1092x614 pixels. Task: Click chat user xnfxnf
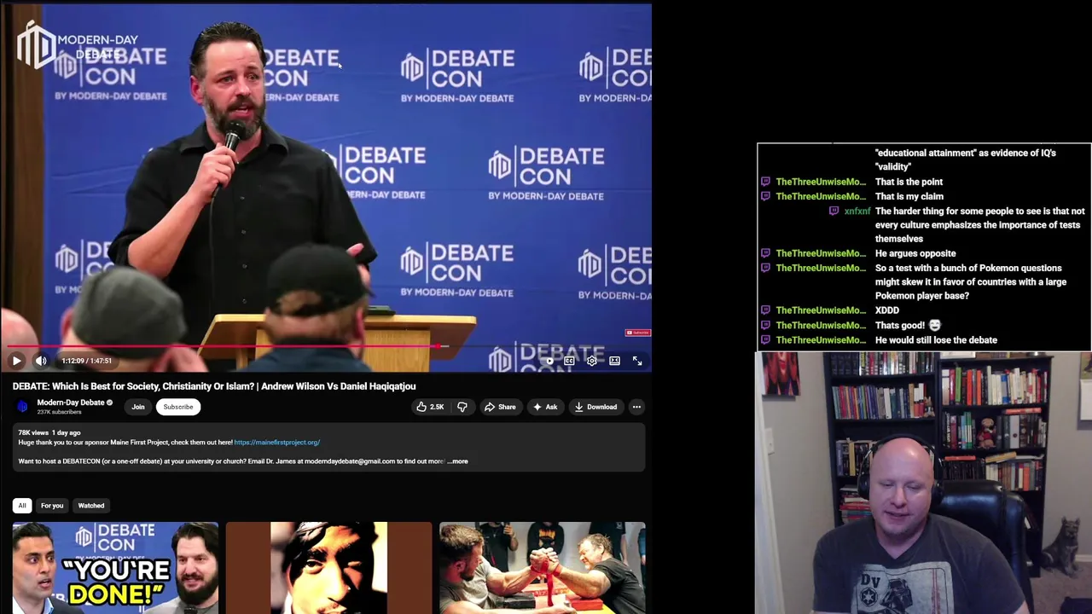click(x=857, y=211)
